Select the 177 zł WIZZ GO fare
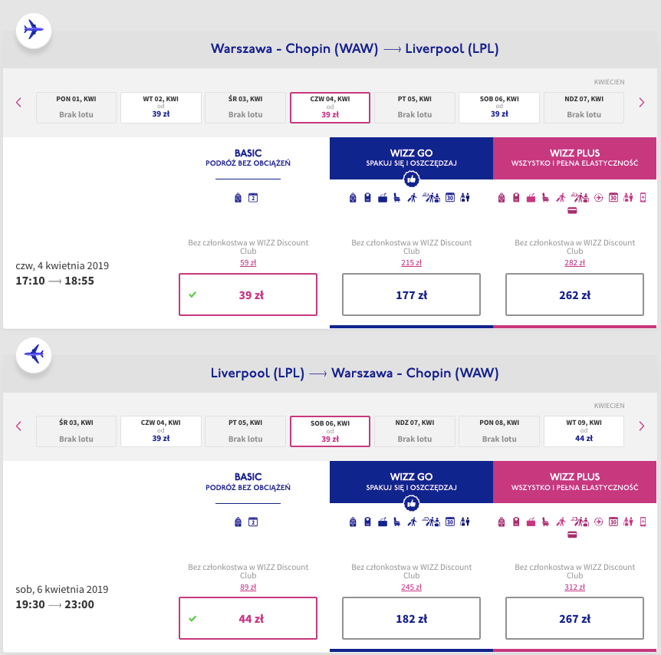 pos(411,295)
